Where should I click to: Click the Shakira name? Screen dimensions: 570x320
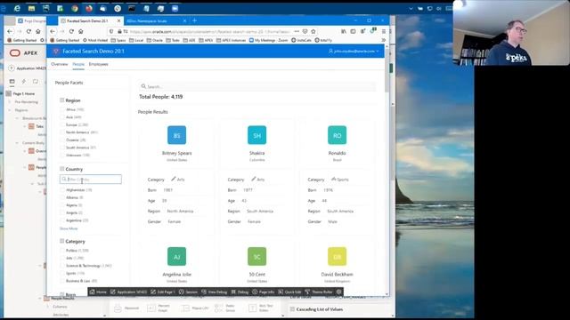coord(257,153)
